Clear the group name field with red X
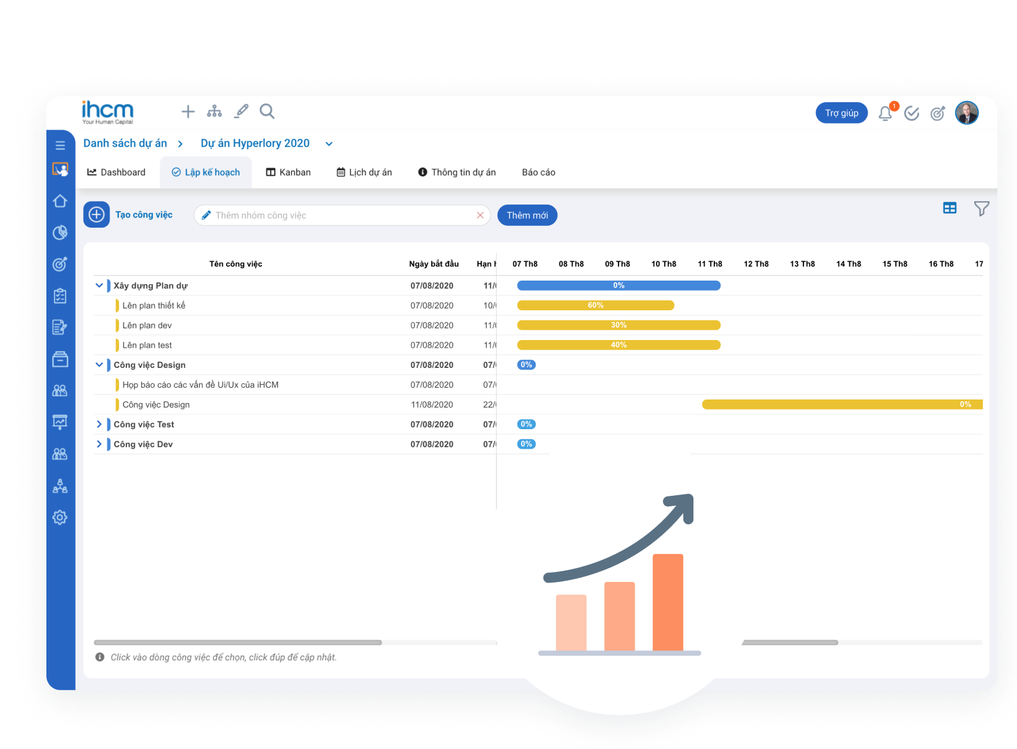The width and height of the screenshot is (1017, 749). coord(480,215)
